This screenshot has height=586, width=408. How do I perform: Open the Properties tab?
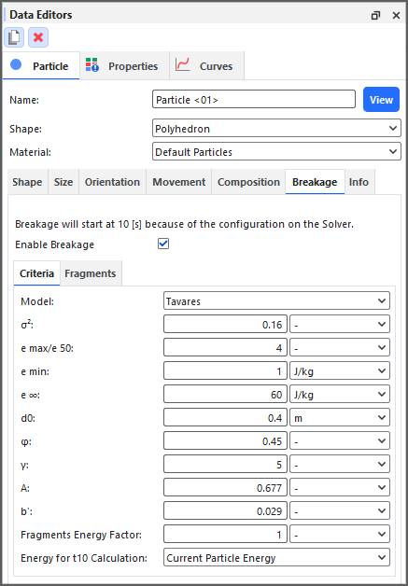[124, 65]
